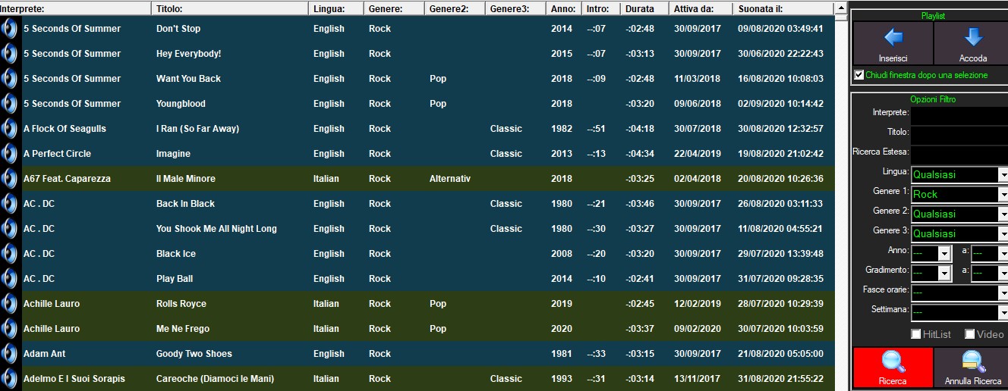This screenshot has width=1008, height=391.
Task: Sort by the Lingua column header
Action: (x=336, y=8)
